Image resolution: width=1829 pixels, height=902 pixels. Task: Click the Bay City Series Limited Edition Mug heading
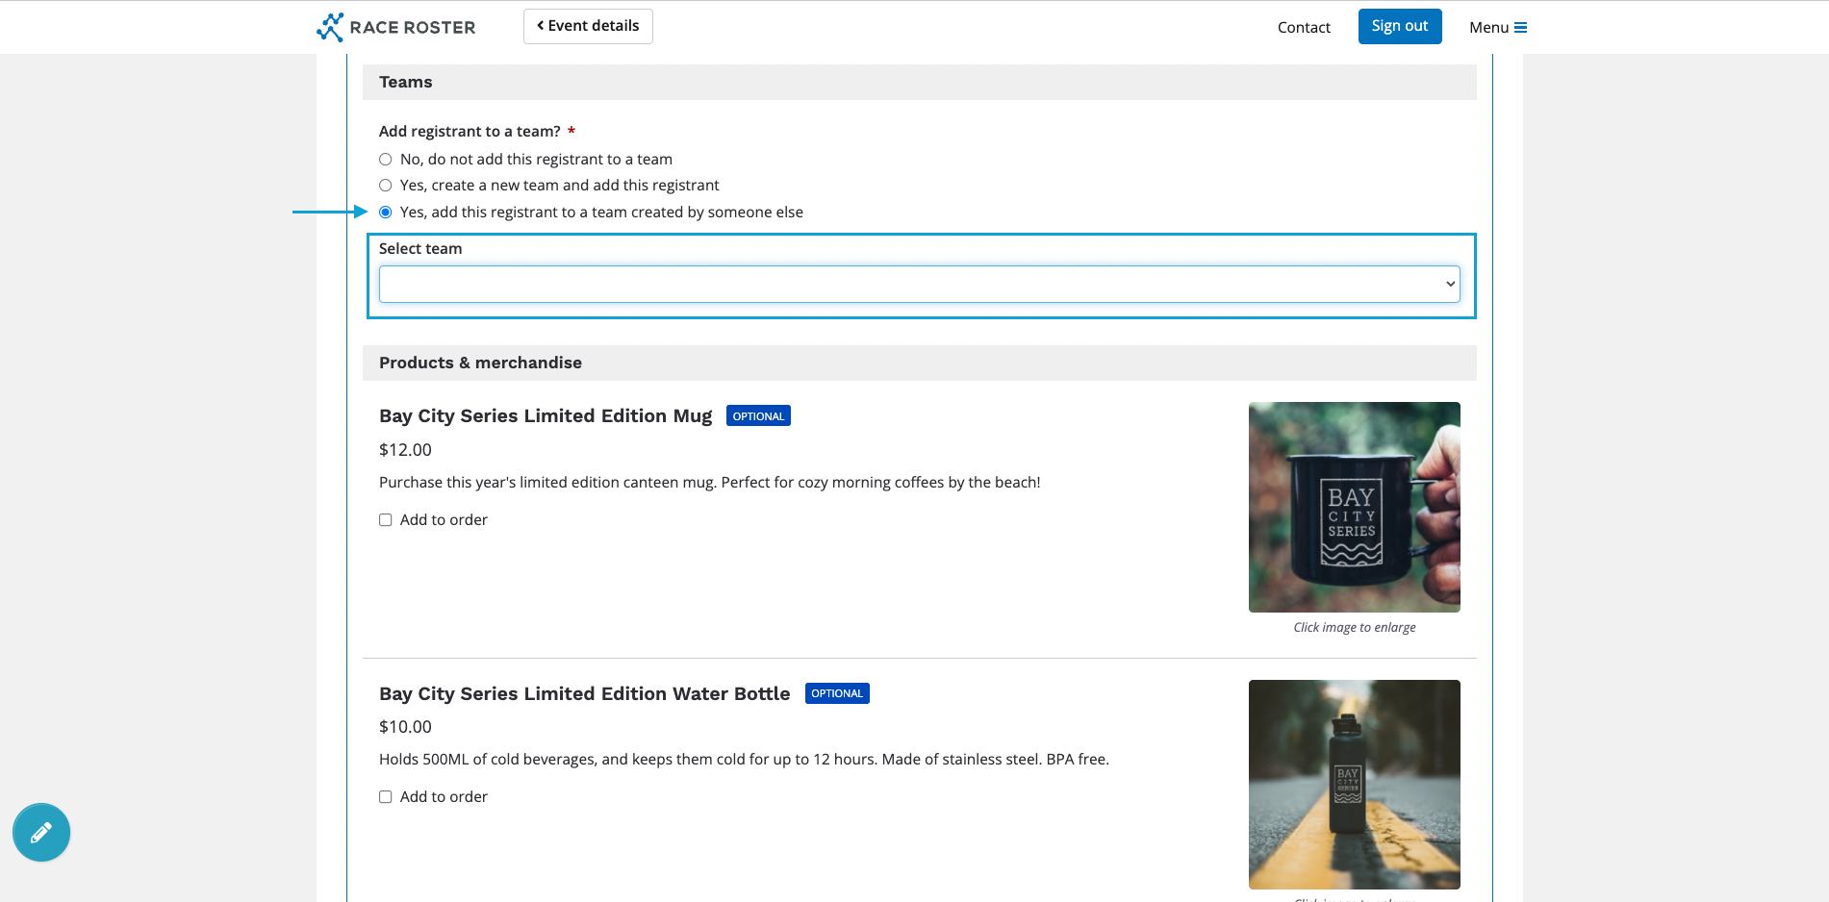(546, 416)
